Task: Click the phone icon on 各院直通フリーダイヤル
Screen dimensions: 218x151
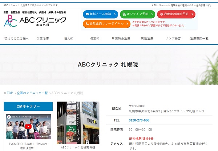Action: pyautogui.click(x=86, y=24)
